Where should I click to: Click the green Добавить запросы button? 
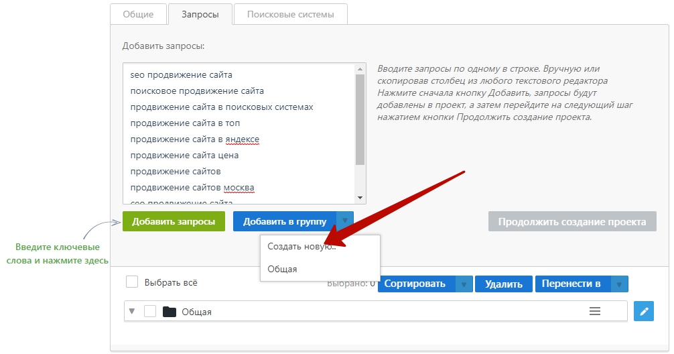click(x=174, y=221)
